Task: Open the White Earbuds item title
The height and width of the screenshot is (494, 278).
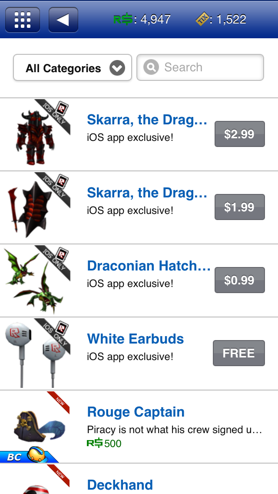Action: [136, 339]
